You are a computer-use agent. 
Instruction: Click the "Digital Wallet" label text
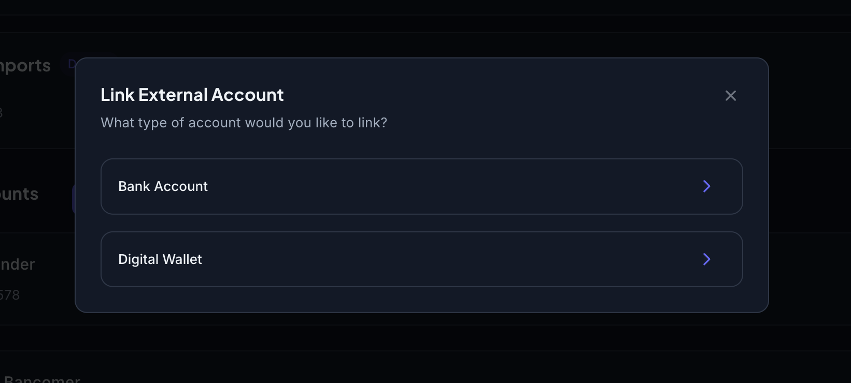pyautogui.click(x=160, y=259)
